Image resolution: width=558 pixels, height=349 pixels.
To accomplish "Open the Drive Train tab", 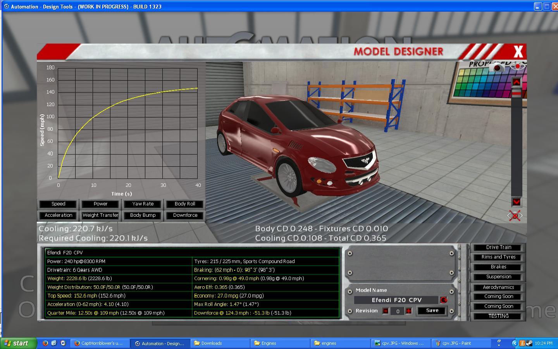I will click(498, 247).
